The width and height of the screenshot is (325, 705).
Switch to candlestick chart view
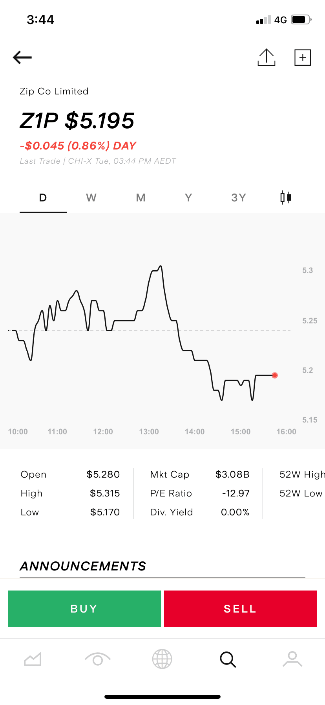tap(285, 197)
